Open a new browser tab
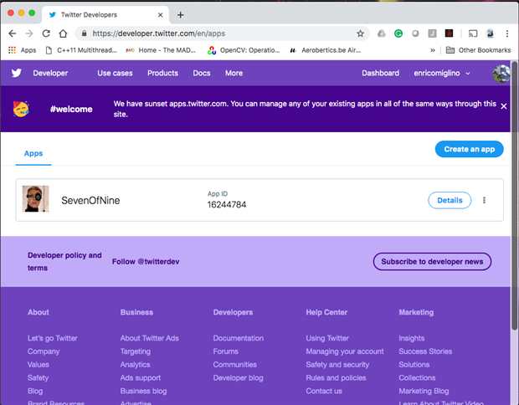Screen dimensions: 519x405 (x=180, y=14)
